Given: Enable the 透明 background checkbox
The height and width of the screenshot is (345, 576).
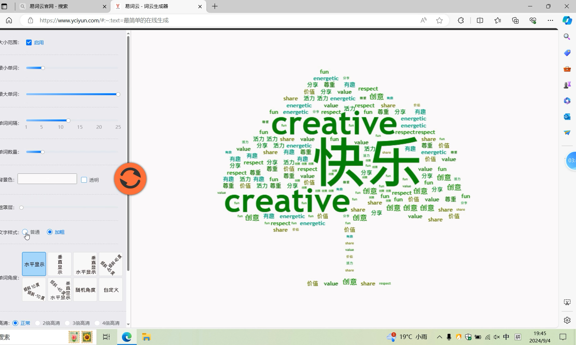Looking at the screenshot, I should pos(84,180).
